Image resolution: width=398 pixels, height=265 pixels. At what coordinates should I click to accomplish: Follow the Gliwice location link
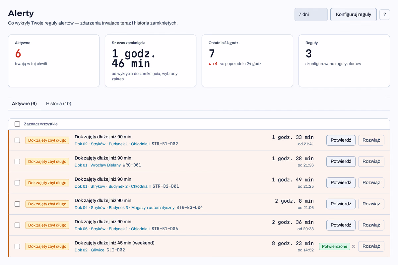[98, 250]
